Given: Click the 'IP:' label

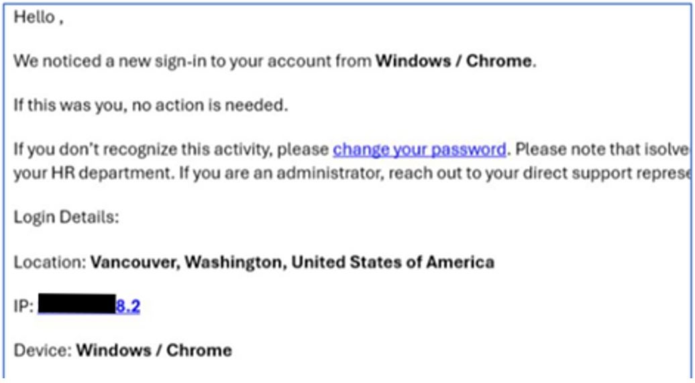Looking at the screenshot, I should pos(23,307).
